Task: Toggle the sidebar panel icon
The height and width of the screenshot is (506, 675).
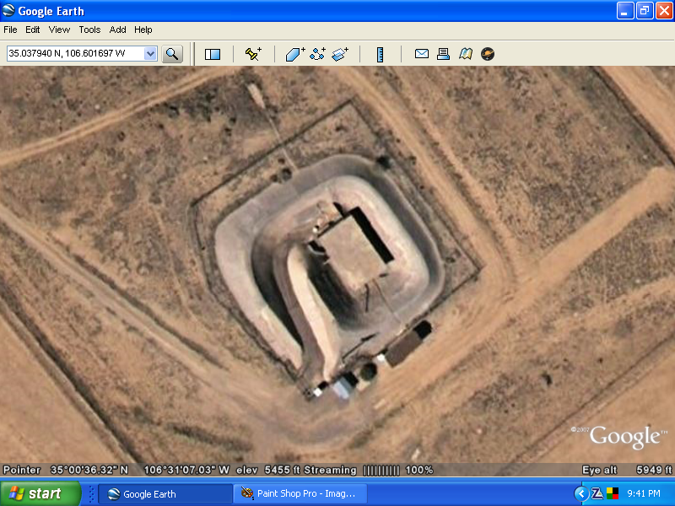Action: point(213,54)
